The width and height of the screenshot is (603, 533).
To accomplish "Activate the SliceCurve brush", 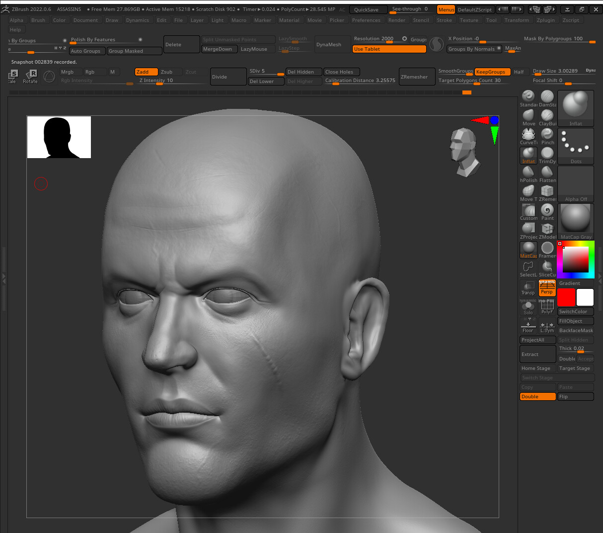I will point(547,267).
